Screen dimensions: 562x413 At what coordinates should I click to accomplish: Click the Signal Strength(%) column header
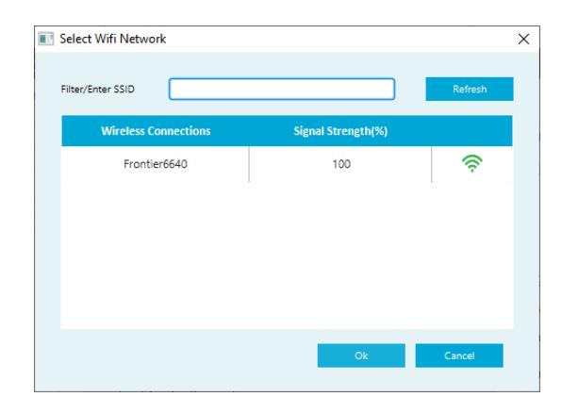click(340, 131)
